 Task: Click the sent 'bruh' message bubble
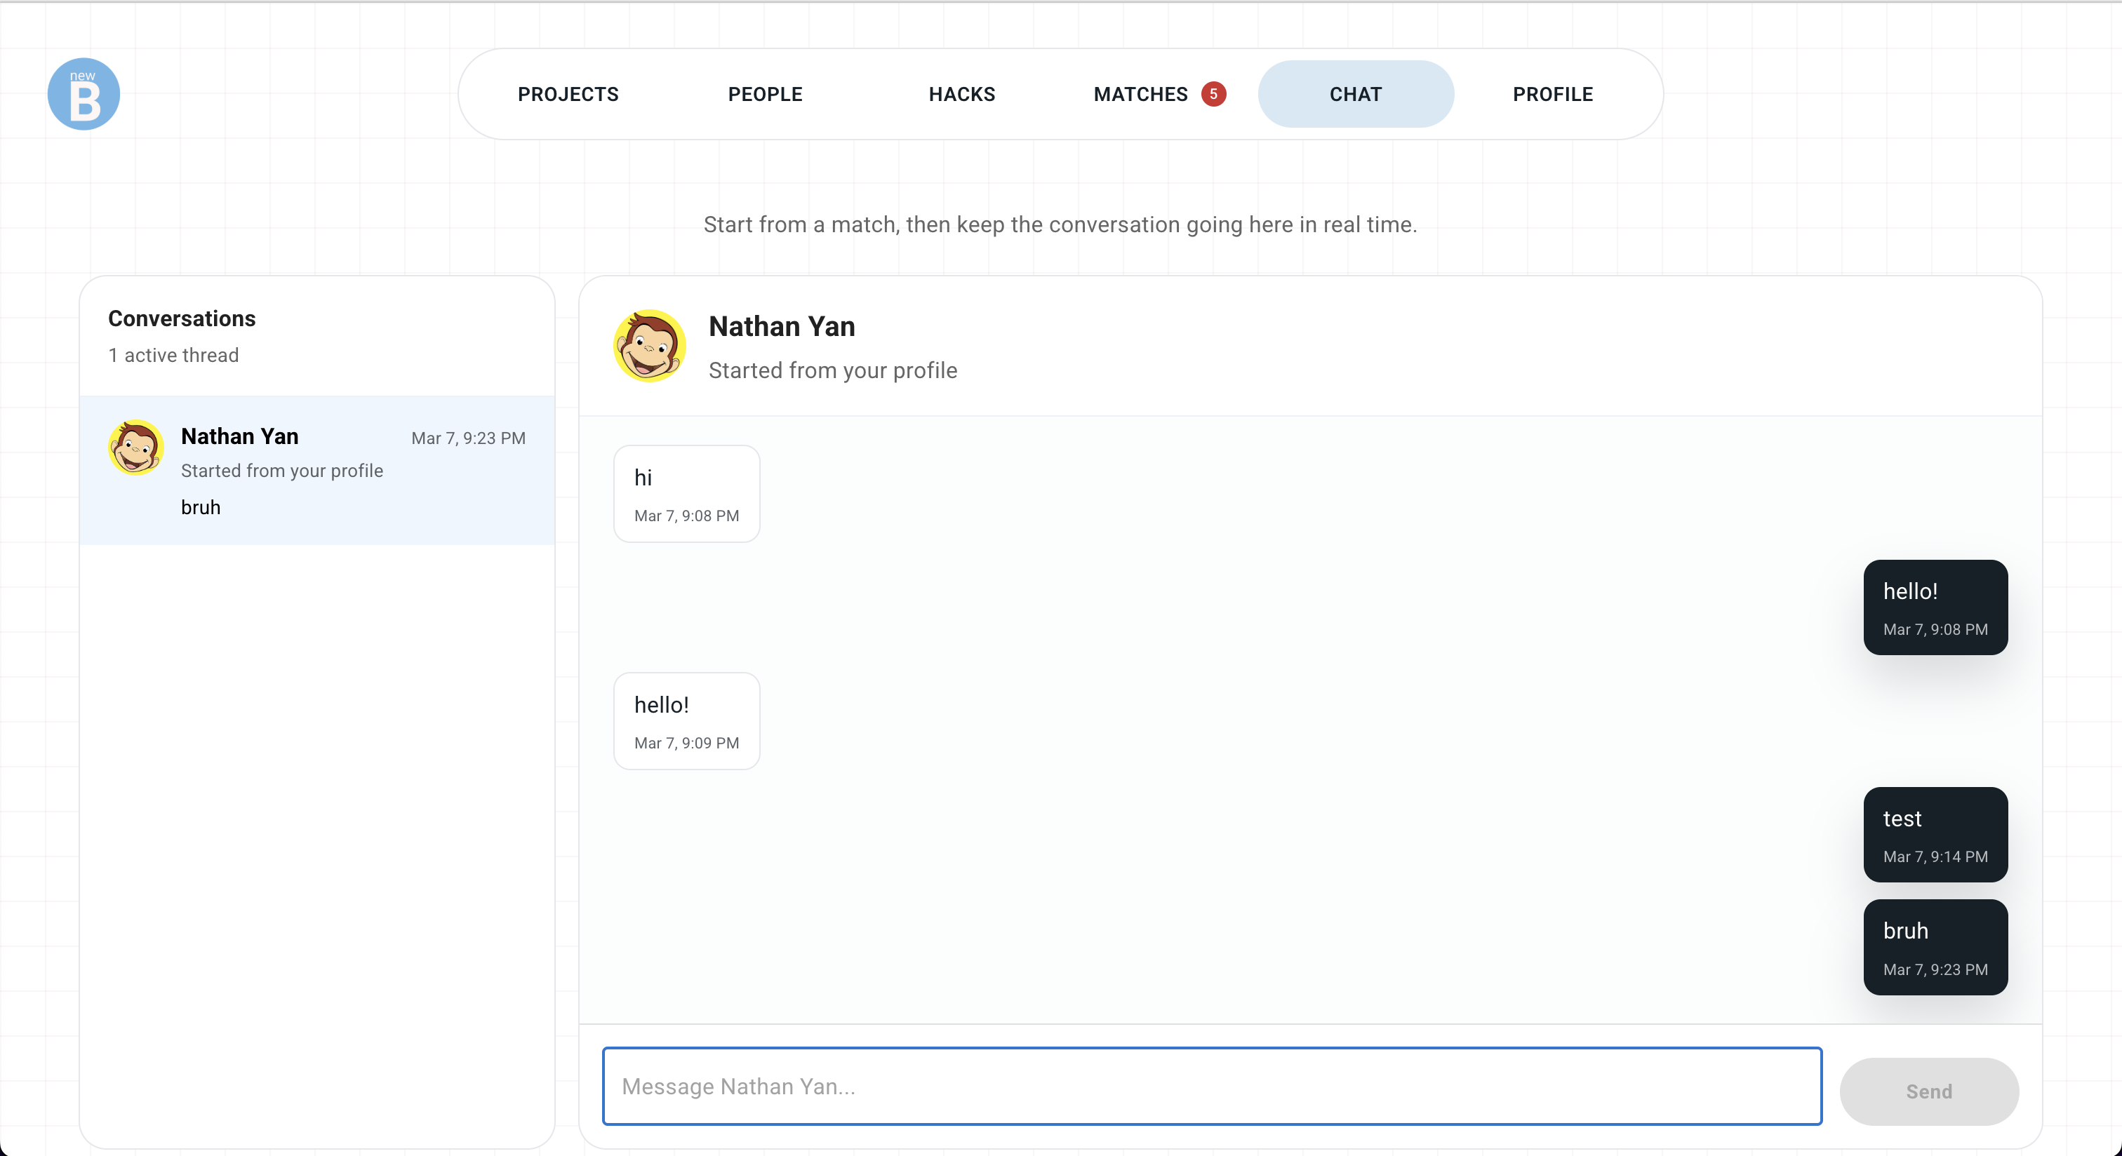click(1934, 947)
